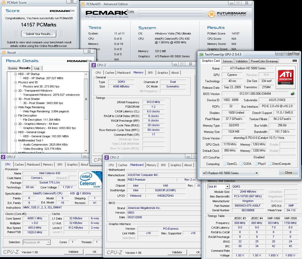Open the Processor #1 selection dropdown

(x=37, y=242)
